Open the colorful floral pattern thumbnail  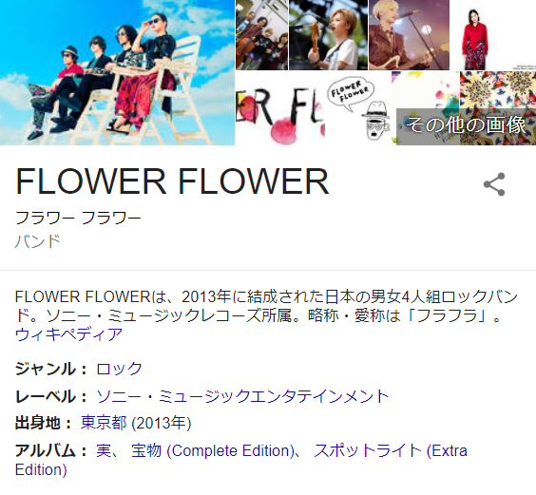[x=498, y=90]
